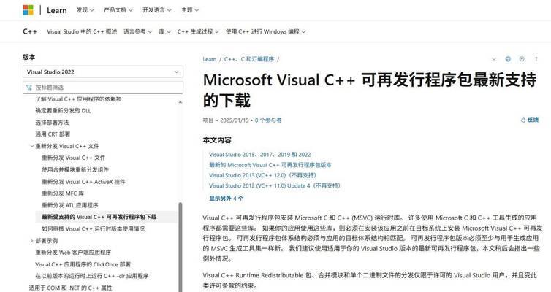Viewport: 551px width, 292px height.
Task: Expand the chevron beside the breadcrumb icons
Action: point(494,59)
